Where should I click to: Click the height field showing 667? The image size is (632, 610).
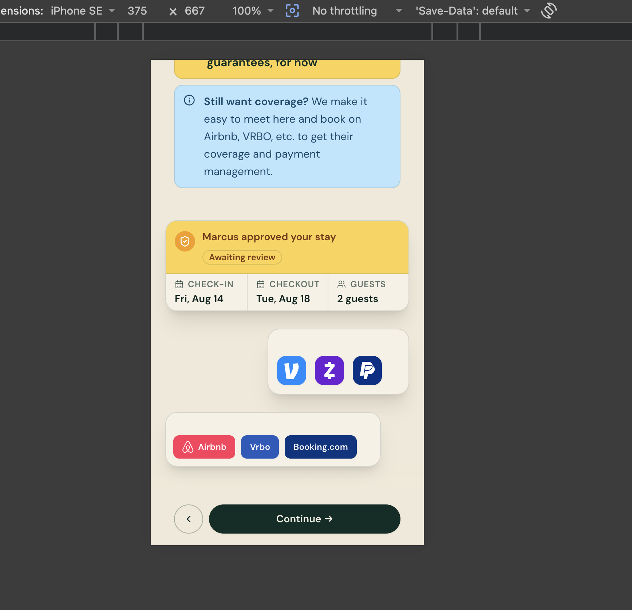click(x=195, y=11)
